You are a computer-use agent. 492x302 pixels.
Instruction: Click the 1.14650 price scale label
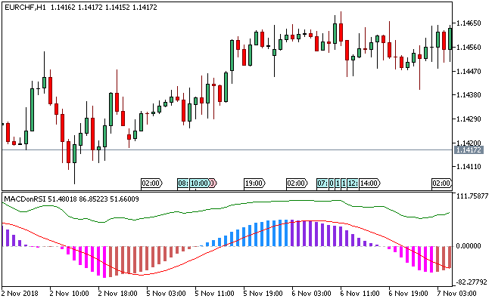coord(470,23)
